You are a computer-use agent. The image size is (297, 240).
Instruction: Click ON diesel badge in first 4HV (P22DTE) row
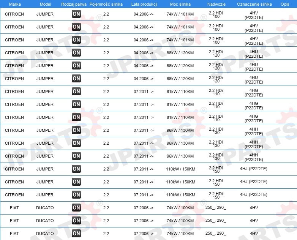pos(76,14)
